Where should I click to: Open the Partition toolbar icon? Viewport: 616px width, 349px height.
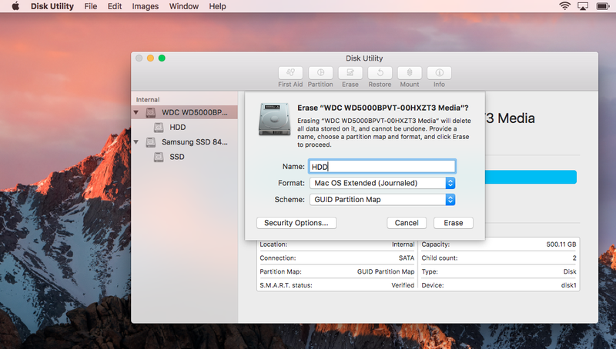point(320,73)
